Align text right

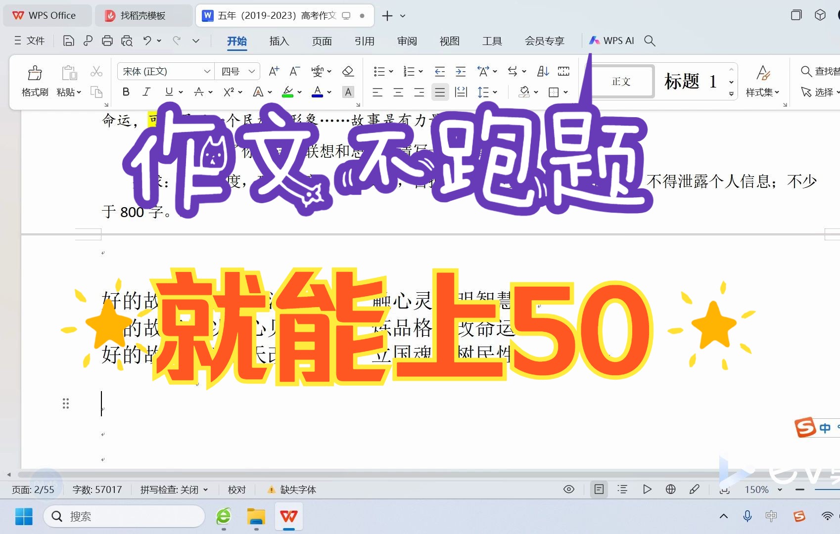tap(419, 92)
